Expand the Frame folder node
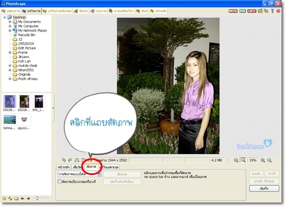Screen dimensions: 286x207 click(10, 52)
